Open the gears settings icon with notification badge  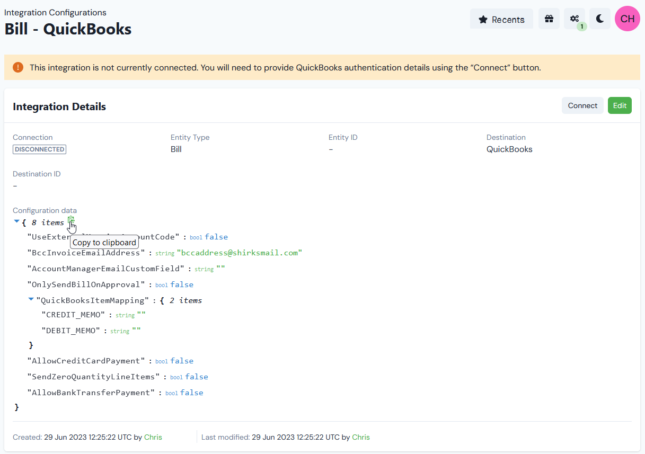pos(573,18)
